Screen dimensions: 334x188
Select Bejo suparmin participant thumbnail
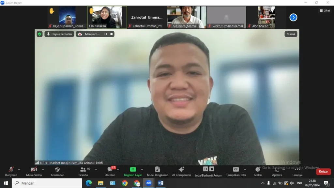[67, 17]
